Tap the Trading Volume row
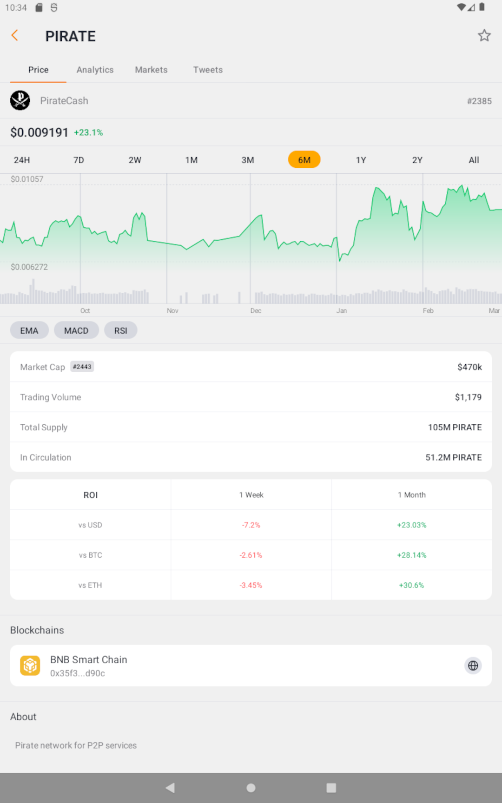The height and width of the screenshot is (803, 502). point(251,397)
